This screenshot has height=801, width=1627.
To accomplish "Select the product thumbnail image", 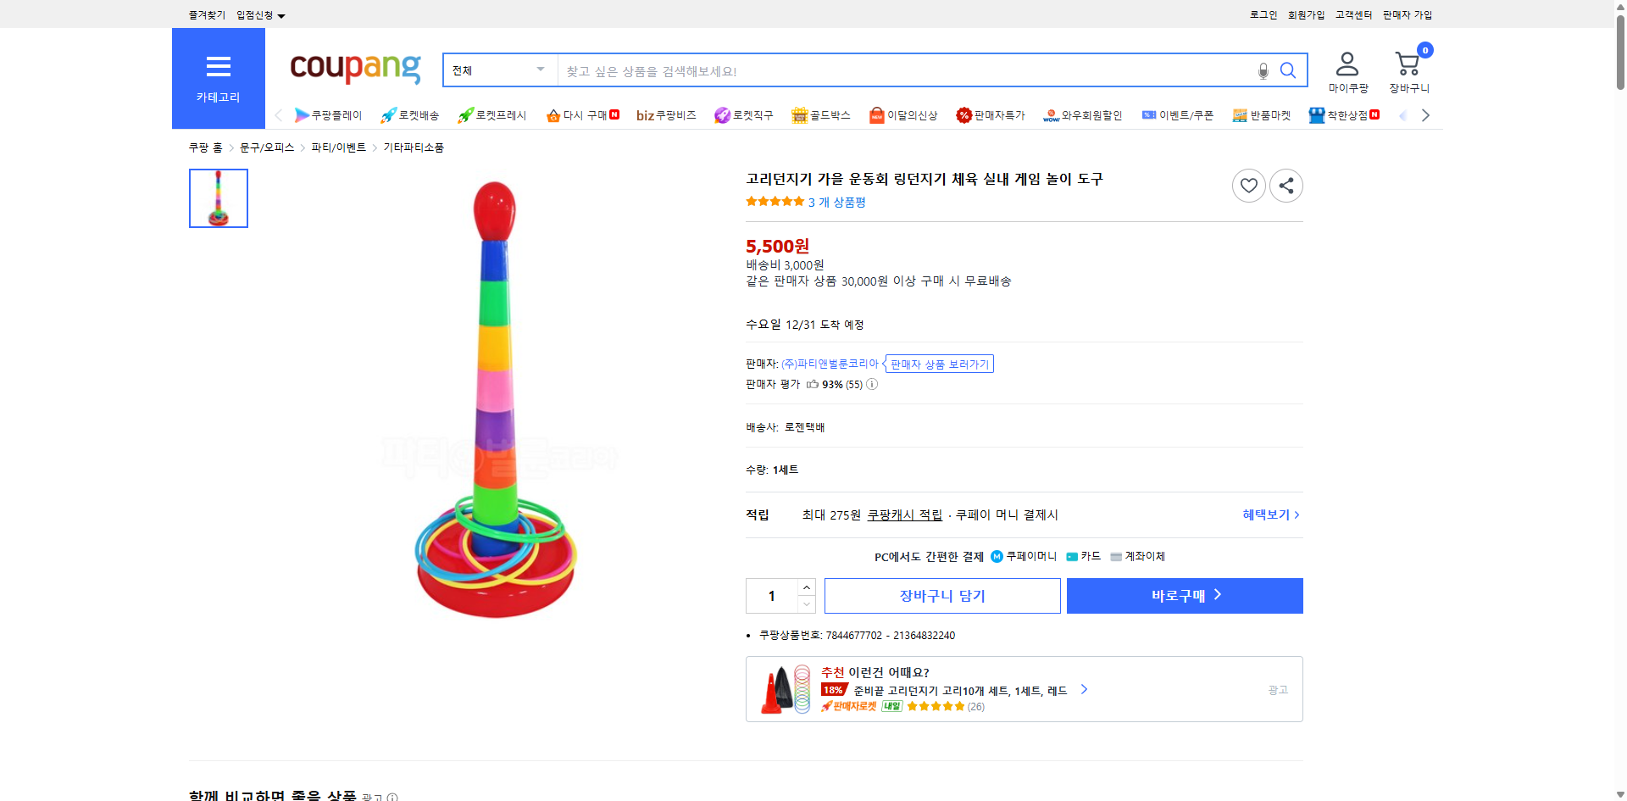I will pos(218,197).
